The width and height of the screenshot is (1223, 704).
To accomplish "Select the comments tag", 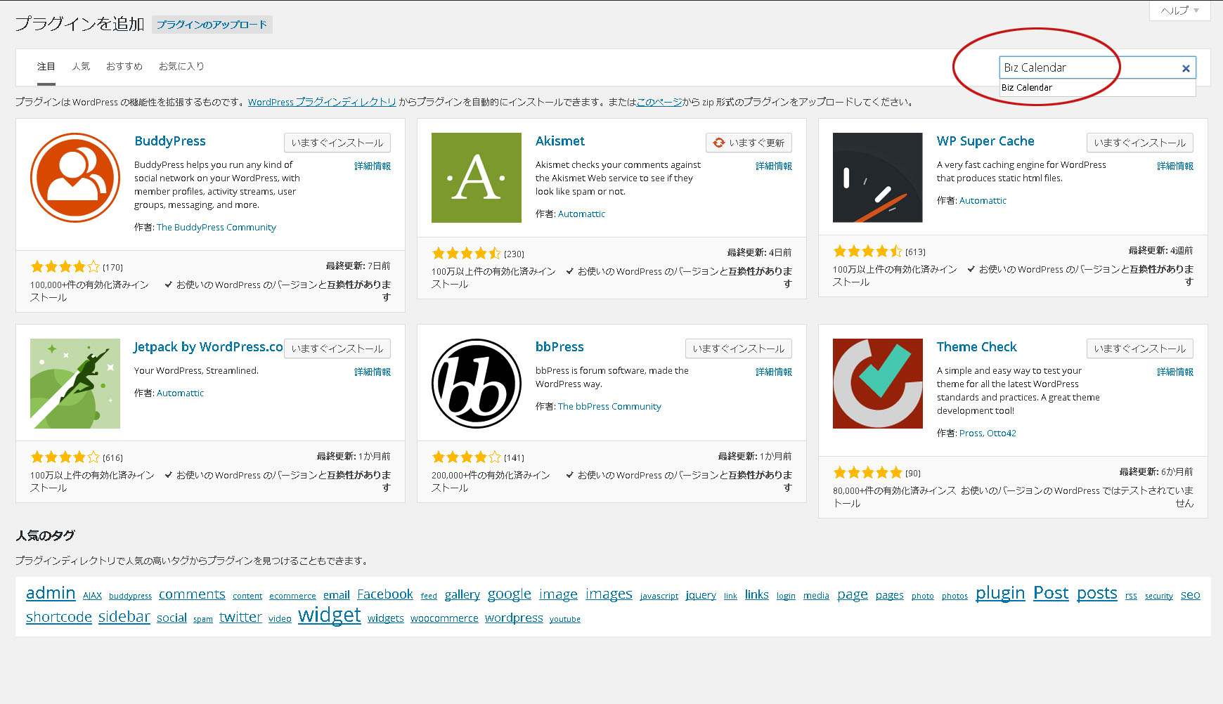I will pyautogui.click(x=192, y=594).
